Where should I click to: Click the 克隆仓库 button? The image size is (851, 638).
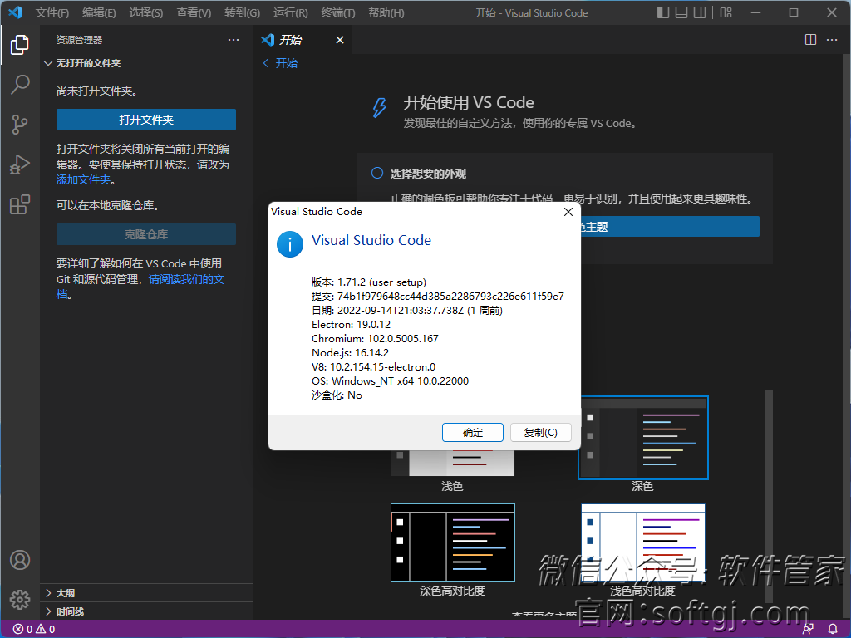146,234
